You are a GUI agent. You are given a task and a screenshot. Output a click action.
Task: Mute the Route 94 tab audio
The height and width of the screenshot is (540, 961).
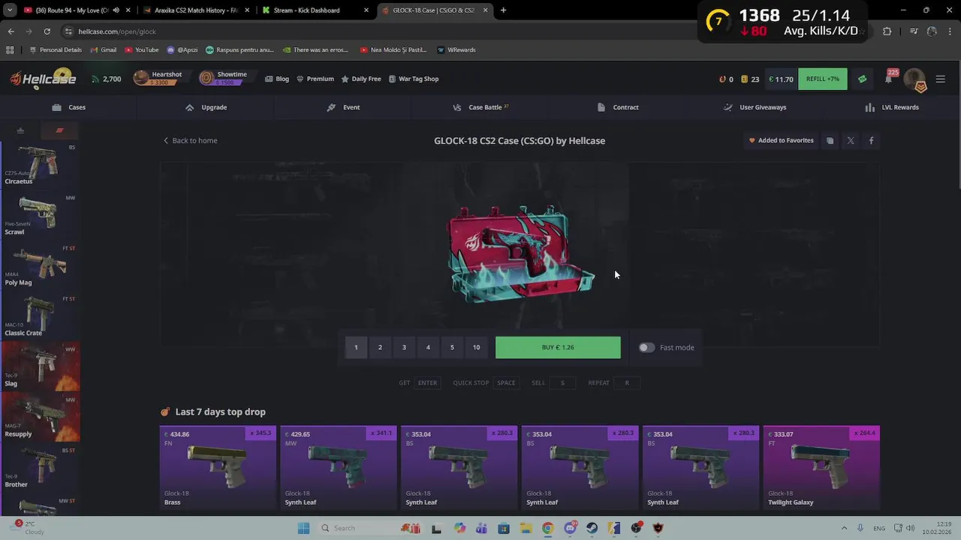click(x=116, y=10)
